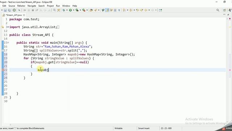This screenshot has height=131, width=232.
Task: Click the Pin Editor icon
Action: tap(160, 10)
